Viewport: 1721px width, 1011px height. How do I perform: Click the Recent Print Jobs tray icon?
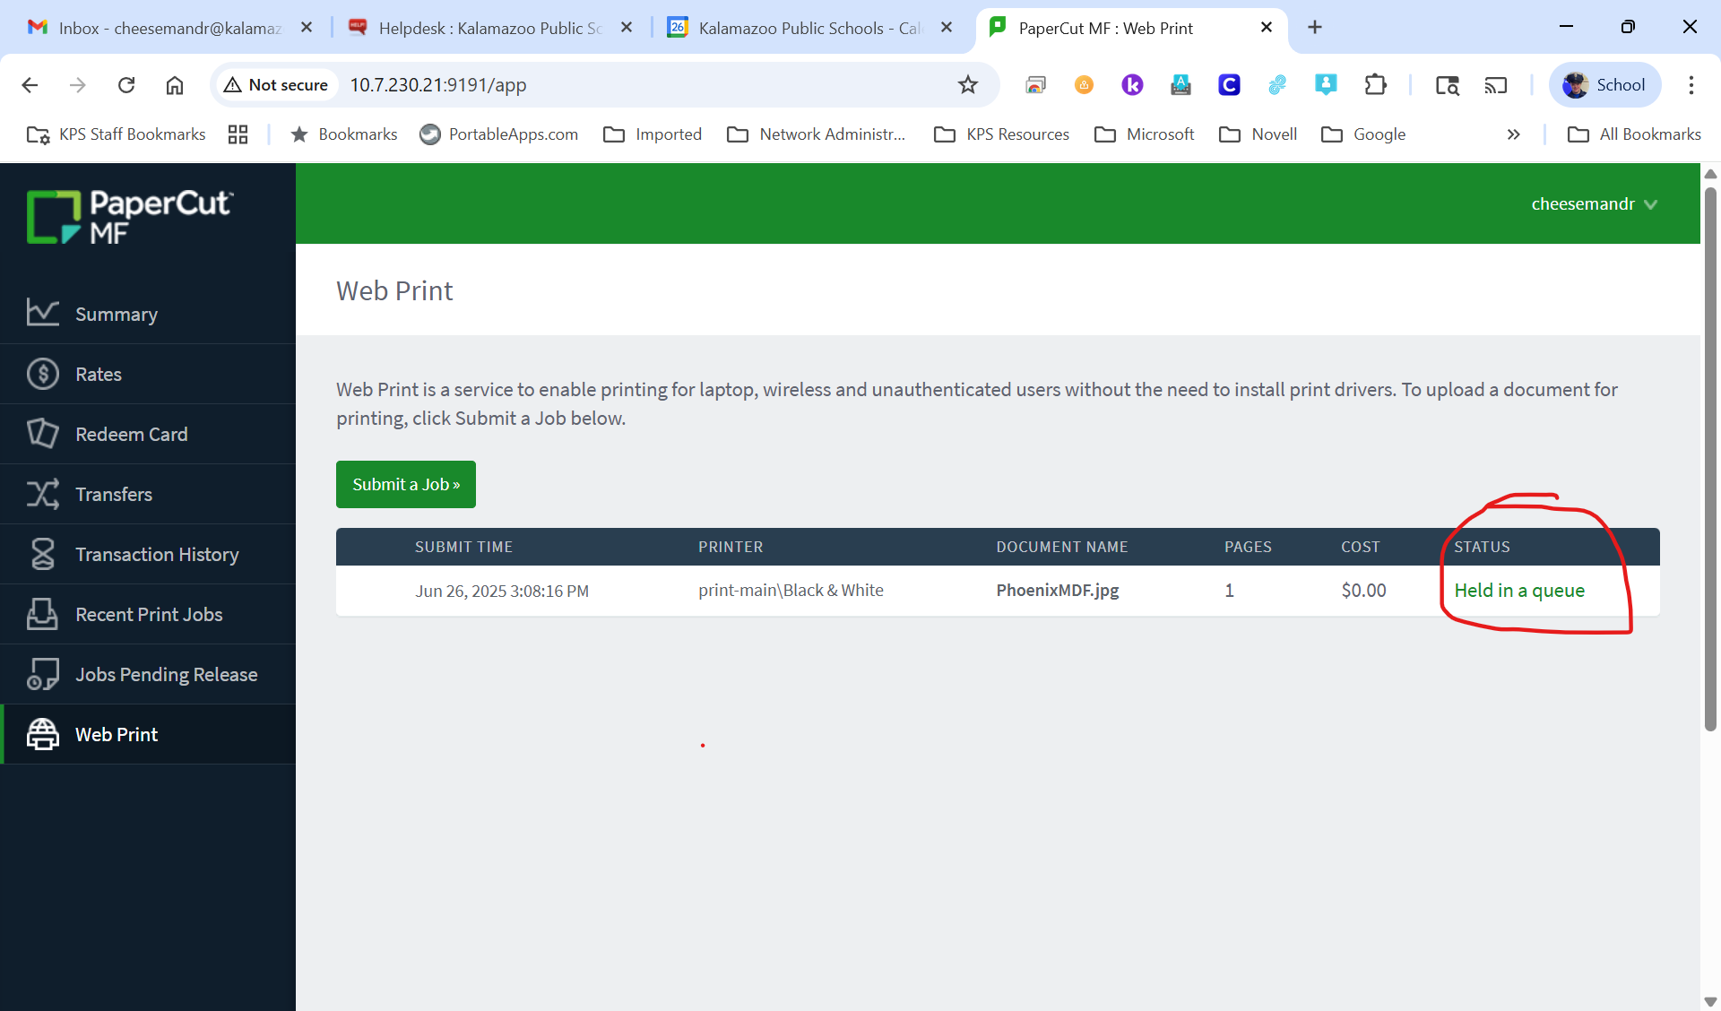[x=42, y=614]
